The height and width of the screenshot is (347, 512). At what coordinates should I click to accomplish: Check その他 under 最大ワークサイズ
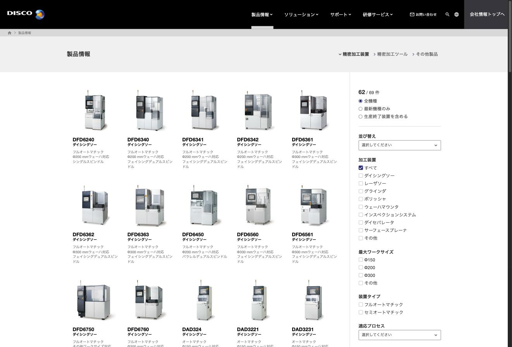(x=361, y=283)
